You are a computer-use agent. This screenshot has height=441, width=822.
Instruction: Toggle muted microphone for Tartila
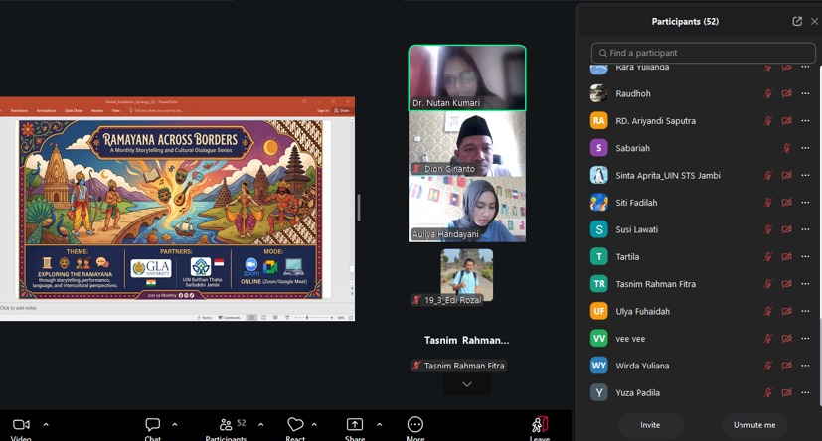[x=767, y=256]
